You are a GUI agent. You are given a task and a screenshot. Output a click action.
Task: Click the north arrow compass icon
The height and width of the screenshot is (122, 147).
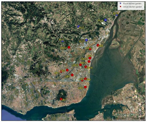(140, 112)
